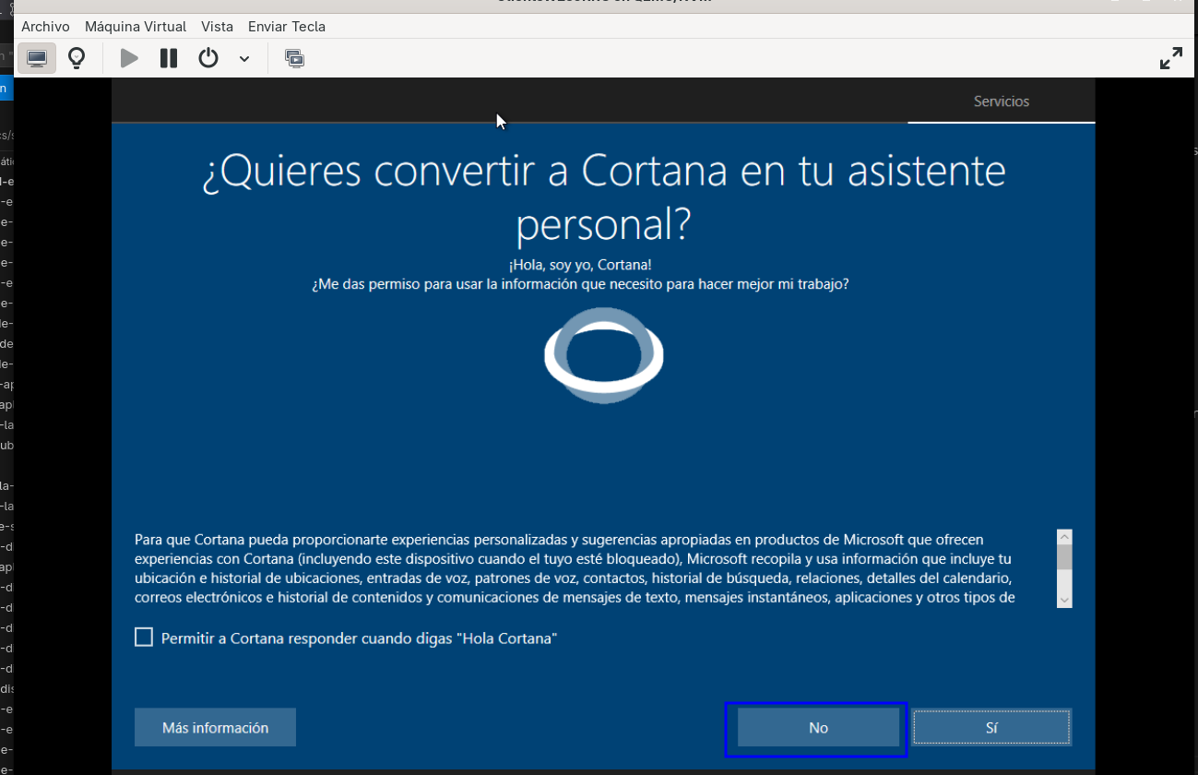This screenshot has height=775, width=1198.
Task: Open the Enviar Tecla menu
Action: [287, 27]
